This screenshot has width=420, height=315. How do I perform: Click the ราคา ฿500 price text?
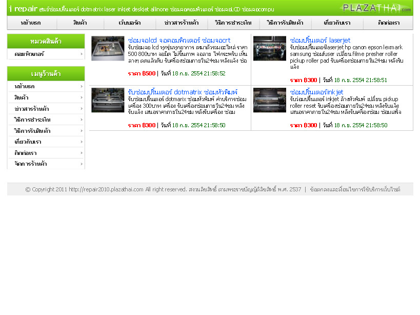tap(142, 74)
